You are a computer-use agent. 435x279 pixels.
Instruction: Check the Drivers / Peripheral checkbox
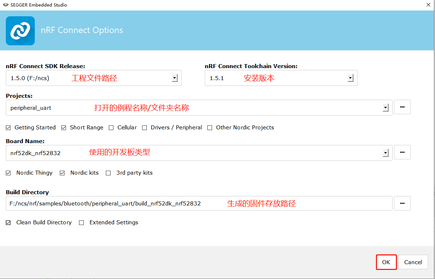click(x=144, y=128)
